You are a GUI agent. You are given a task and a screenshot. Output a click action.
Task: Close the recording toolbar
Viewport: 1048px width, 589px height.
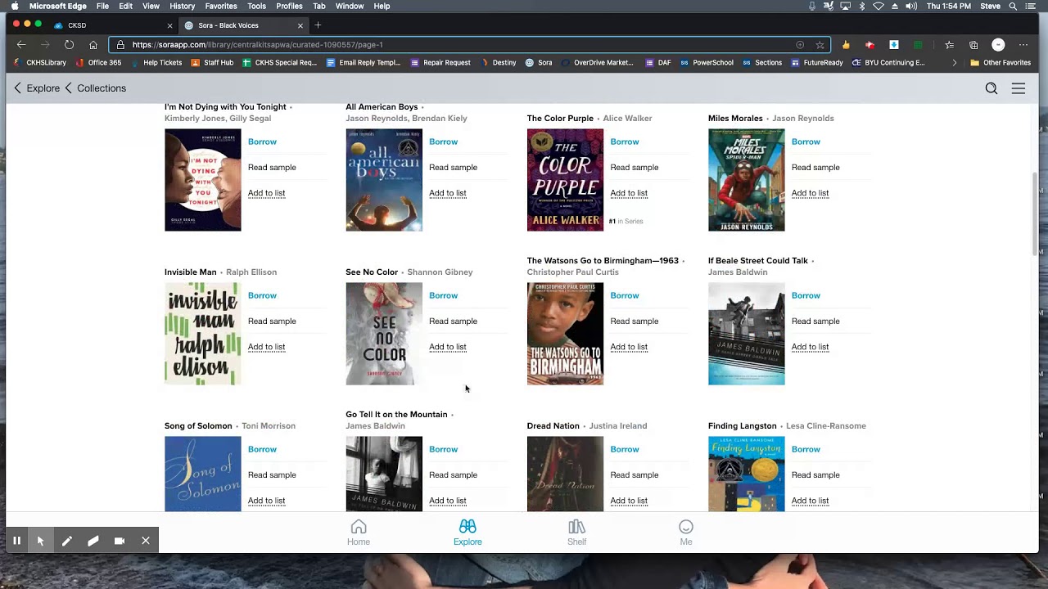click(x=146, y=541)
